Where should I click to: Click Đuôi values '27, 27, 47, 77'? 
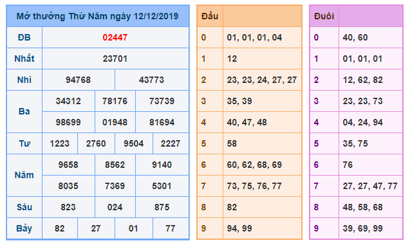click(370, 186)
